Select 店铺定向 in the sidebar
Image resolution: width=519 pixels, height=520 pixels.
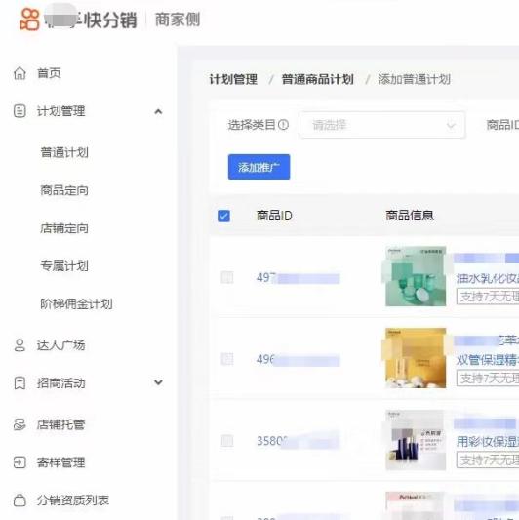[64, 228]
